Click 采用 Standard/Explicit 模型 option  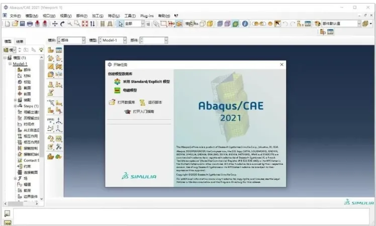click(146, 82)
